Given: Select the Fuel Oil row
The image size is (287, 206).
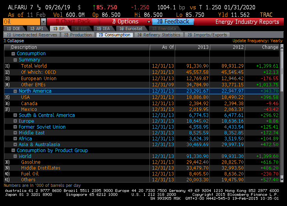Looking at the screenshot, I should click(142, 174).
